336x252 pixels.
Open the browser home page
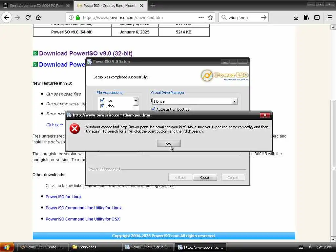pos(38,17)
